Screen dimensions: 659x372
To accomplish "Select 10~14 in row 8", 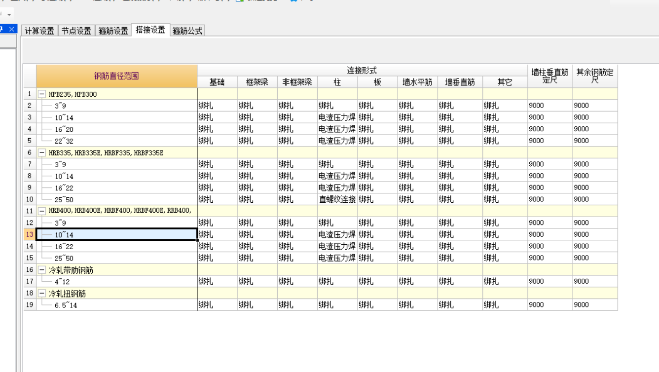I will point(117,176).
